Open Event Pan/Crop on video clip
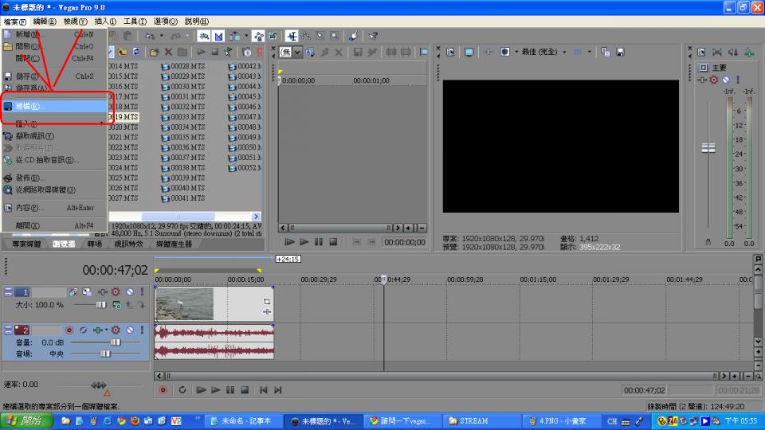The image size is (765, 430). pyautogui.click(x=267, y=301)
